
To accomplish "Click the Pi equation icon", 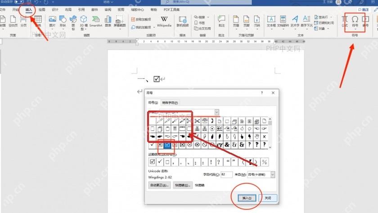I will [x=345, y=21].
